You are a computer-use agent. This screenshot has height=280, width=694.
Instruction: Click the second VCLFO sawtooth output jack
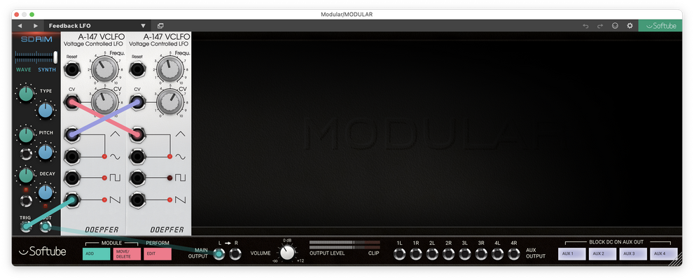[137, 200]
